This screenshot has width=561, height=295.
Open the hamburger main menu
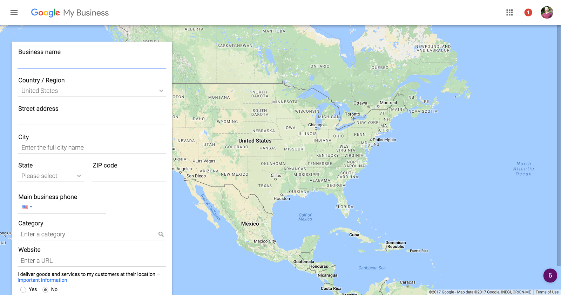click(x=14, y=13)
